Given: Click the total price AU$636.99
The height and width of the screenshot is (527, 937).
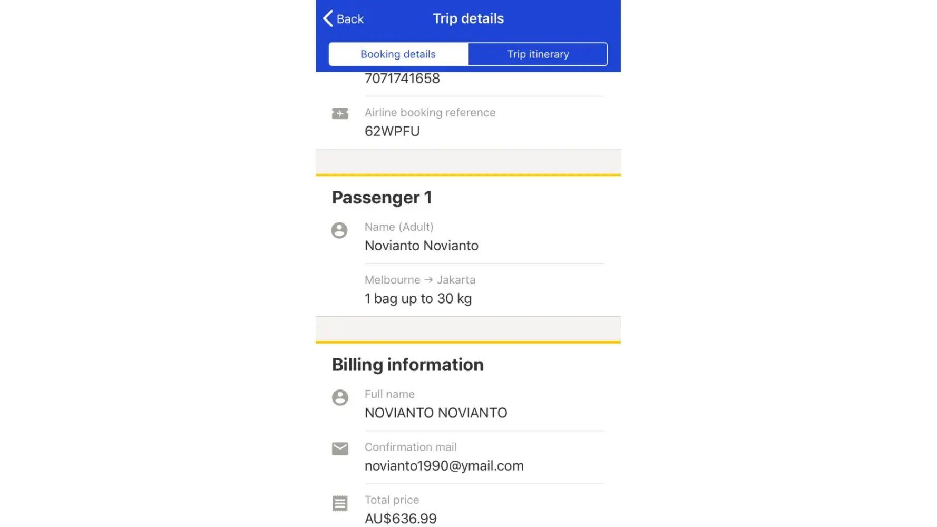Looking at the screenshot, I should tap(401, 519).
